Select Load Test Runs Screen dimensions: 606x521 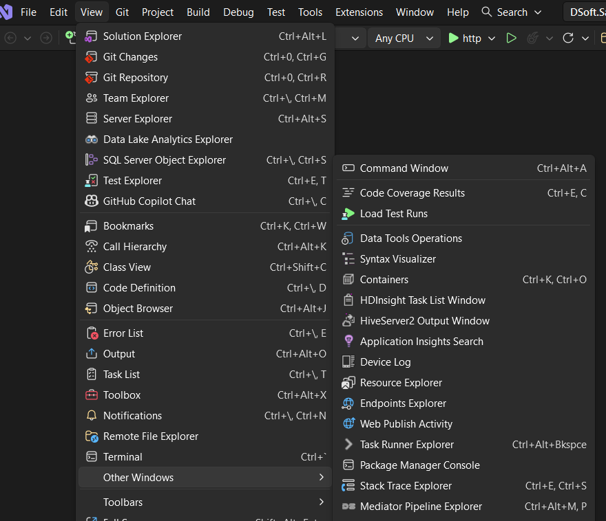point(463,214)
